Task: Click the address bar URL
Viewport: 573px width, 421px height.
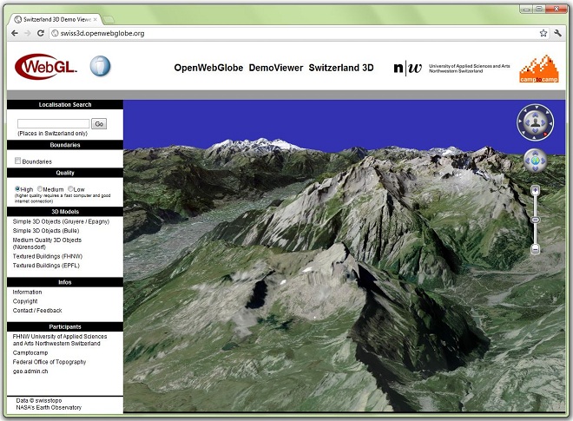Action: pyautogui.click(x=102, y=33)
